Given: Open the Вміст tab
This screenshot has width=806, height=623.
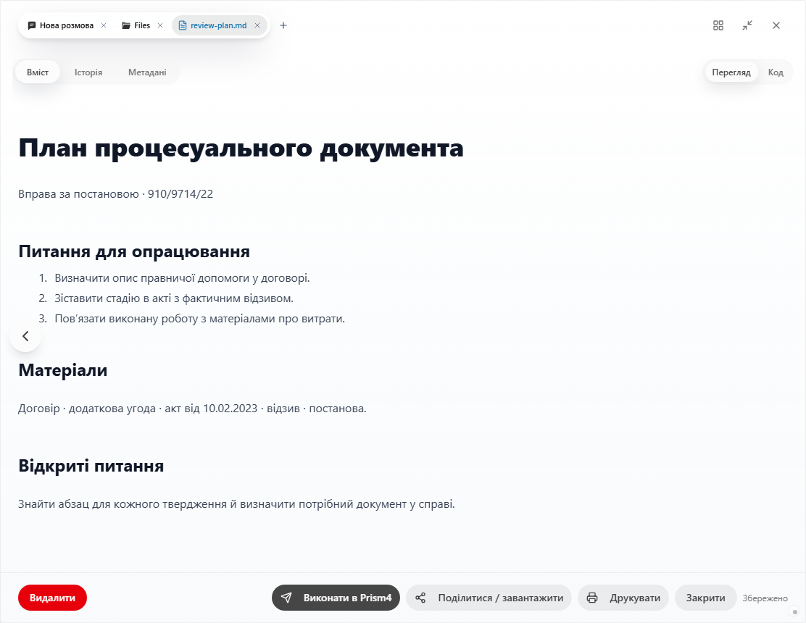Looking at the screenshot, I should [38, 72].
